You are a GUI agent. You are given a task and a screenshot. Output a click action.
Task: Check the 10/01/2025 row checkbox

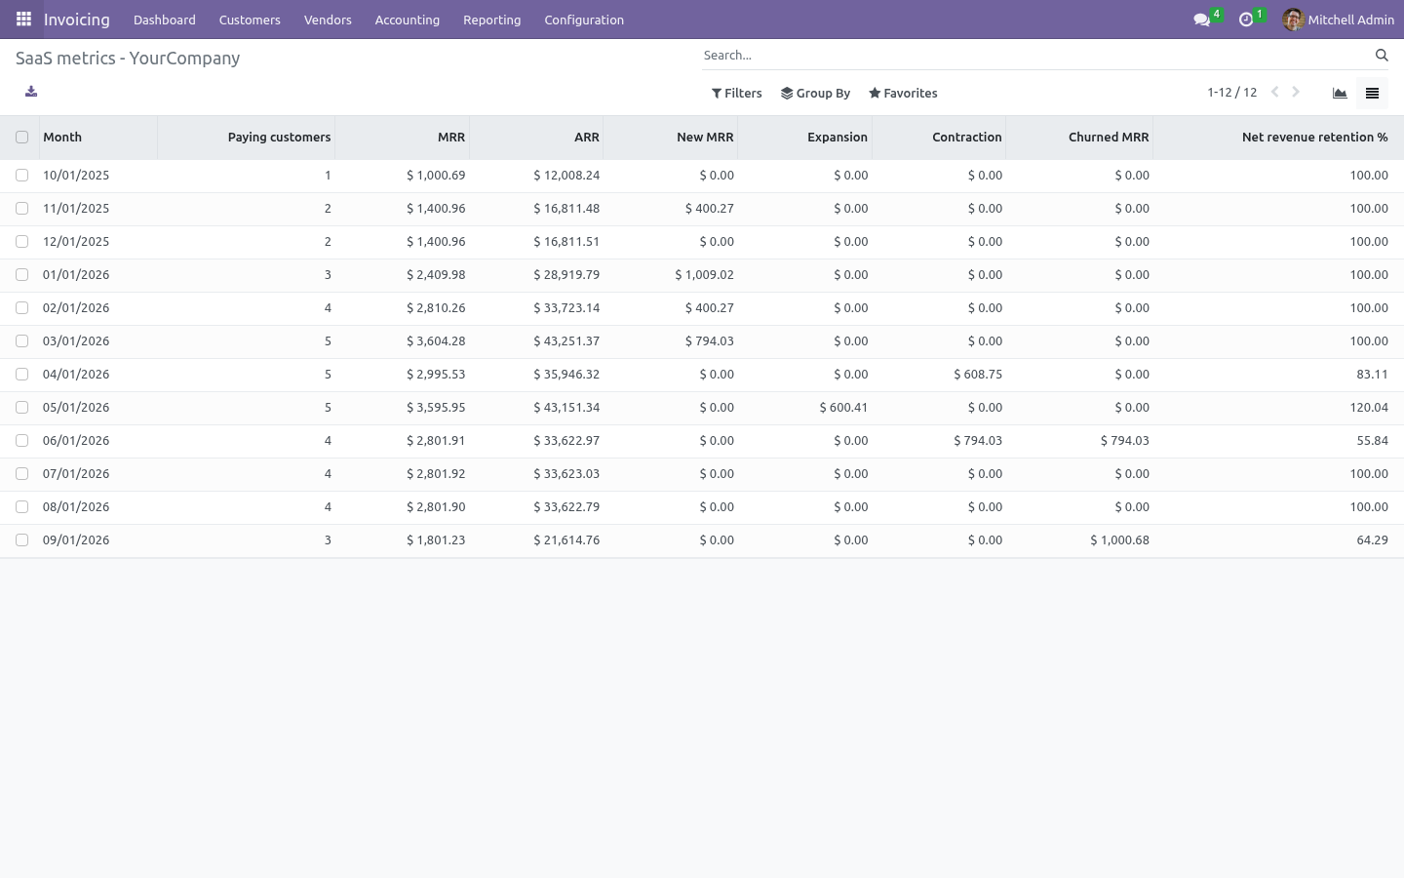coord(21,176)
